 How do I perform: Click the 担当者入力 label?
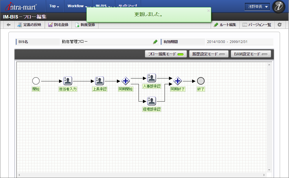pos(68,89)
